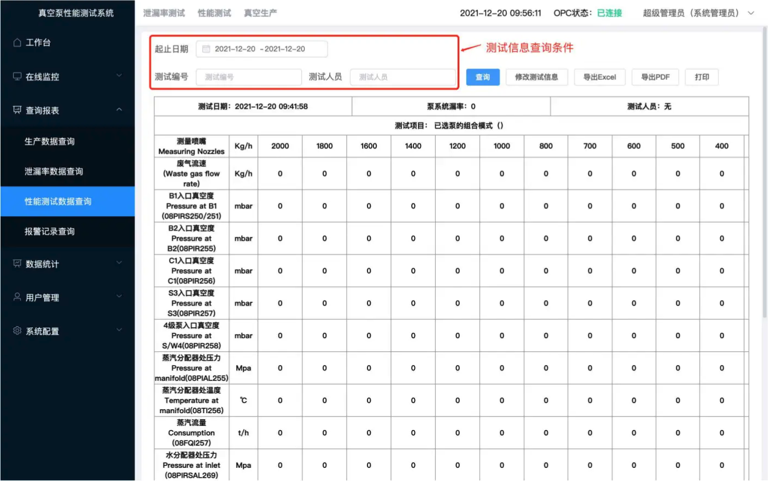Viewport: 771px width, 481px height.
Task: Click the 测试日期 header cell
Action: [253, 106]
